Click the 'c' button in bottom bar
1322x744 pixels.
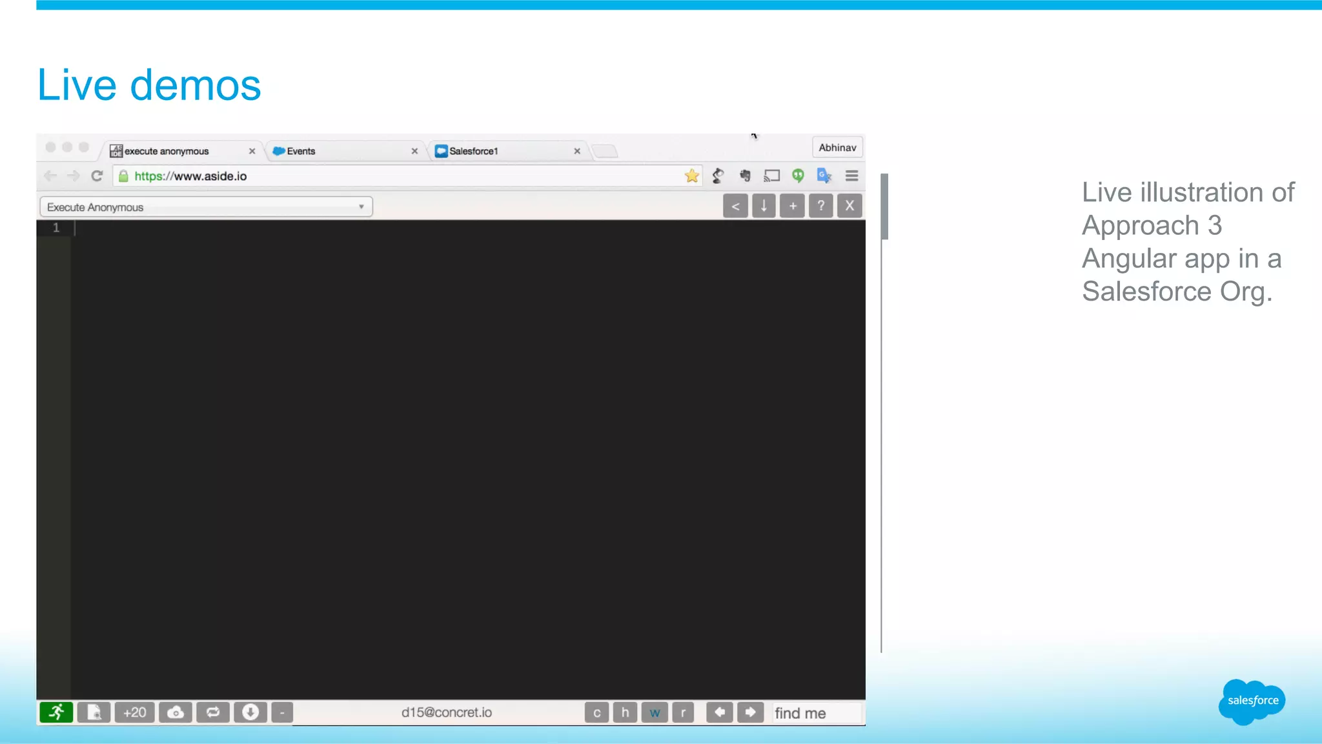(597, 712)
